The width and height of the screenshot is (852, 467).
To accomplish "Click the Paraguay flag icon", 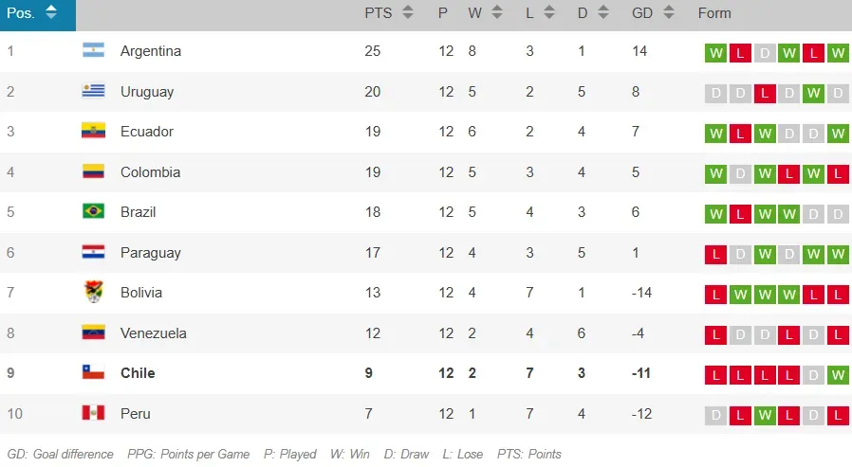I will coord(93,253).
